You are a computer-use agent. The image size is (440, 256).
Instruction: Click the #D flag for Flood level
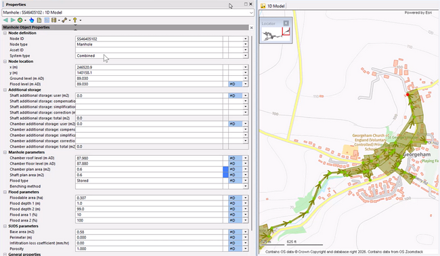236,84
